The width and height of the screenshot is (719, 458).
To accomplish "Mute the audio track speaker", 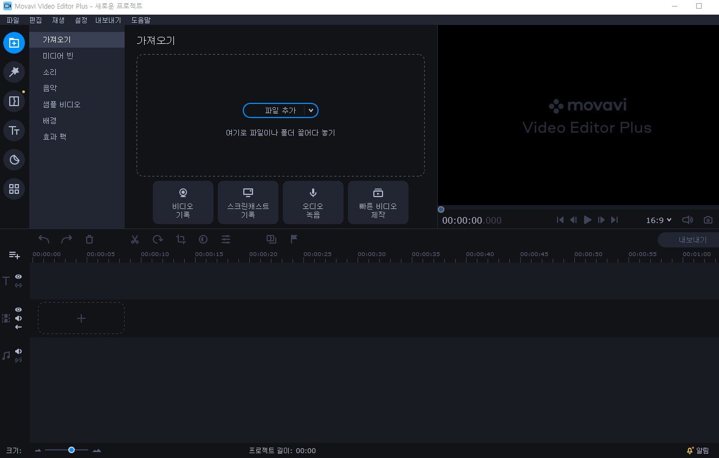I will pyautogui.click(x=18, y=351).
